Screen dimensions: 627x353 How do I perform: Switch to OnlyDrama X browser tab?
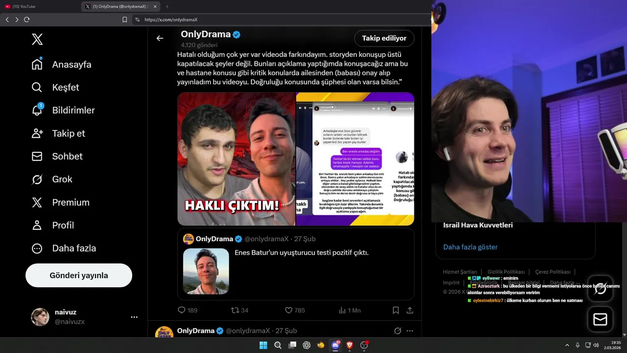[119, 6]
